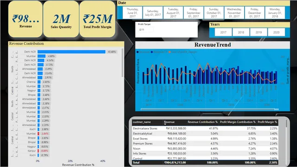The height and width of the screenshot is (167, 297).
Task: Click the Revenue Contribution chart title
Action: point(26,44)
